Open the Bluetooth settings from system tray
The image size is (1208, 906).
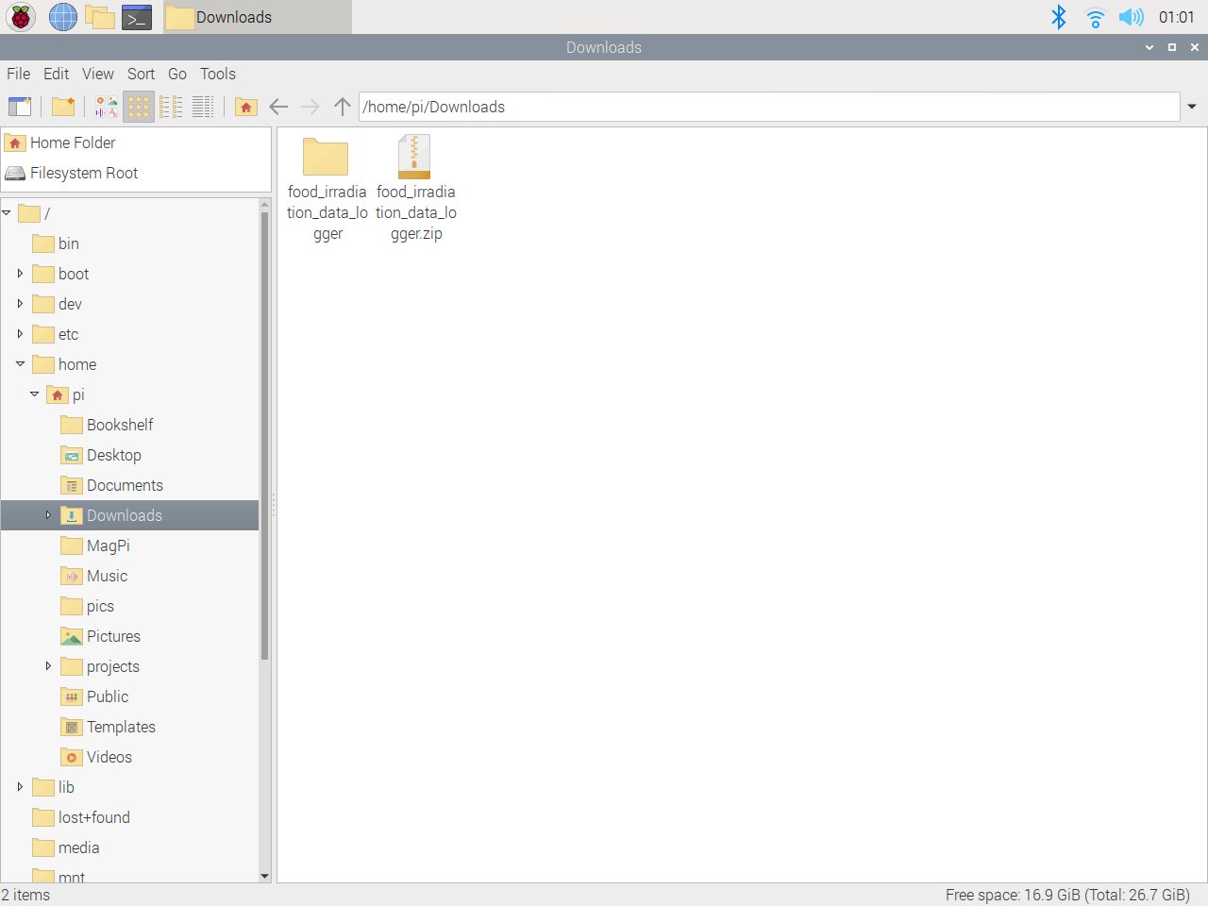coord(1059,16)
